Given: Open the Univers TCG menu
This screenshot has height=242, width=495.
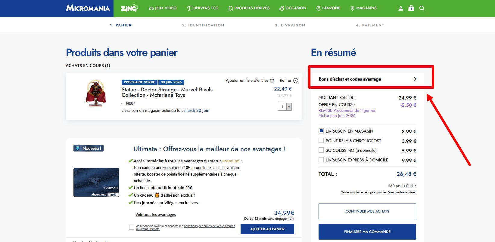Looking at the screenshot, I should [x=203, y=8].
